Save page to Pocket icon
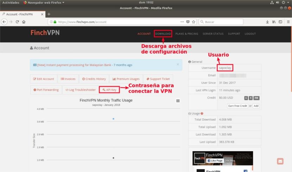Image resolution: width=292 pixels, height=172 pixels. tap(188, 22)
